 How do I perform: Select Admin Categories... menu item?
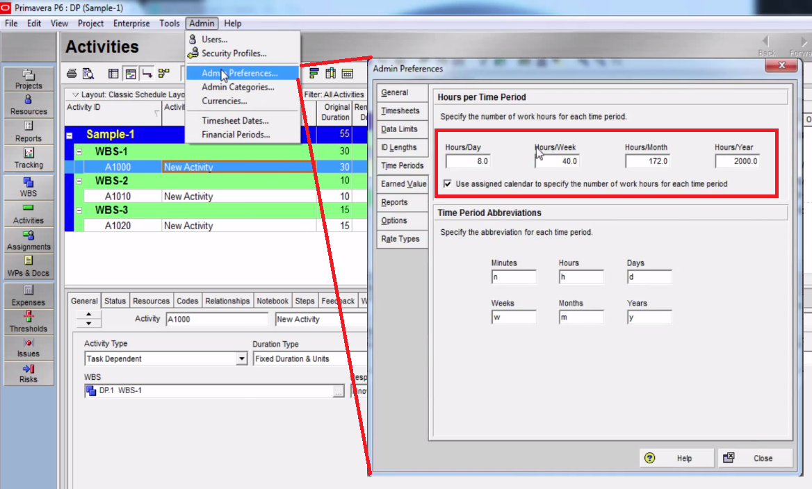(x=238, y=87)
